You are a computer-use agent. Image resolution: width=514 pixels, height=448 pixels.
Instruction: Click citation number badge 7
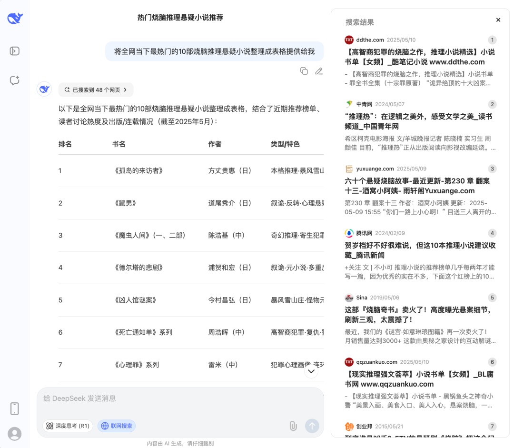[492, 427]
